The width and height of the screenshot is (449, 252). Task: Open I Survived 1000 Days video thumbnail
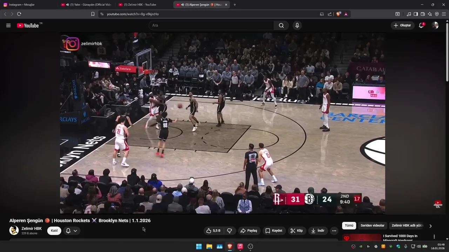[x=361, y=238]
